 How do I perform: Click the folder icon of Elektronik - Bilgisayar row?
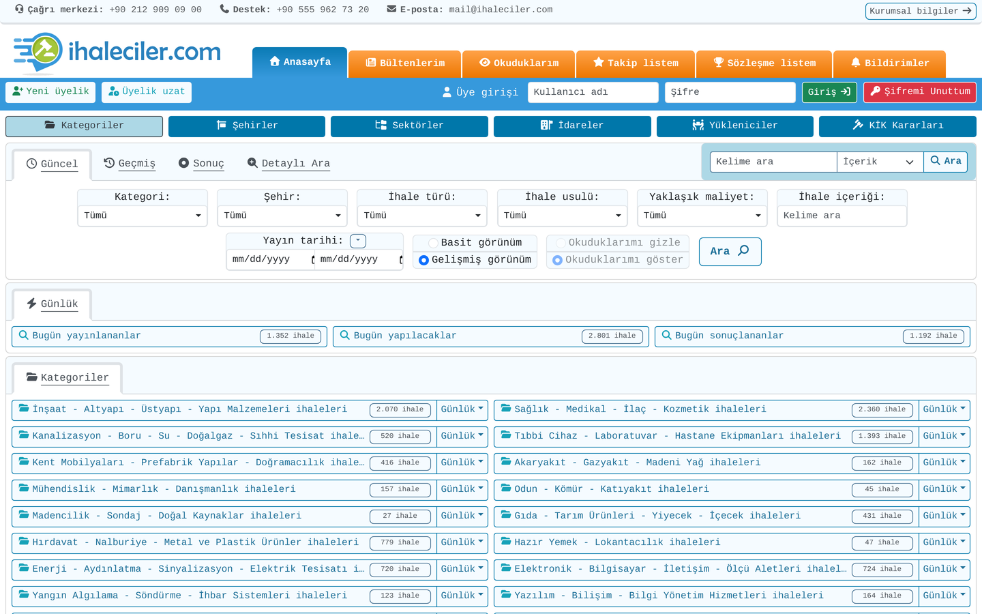coord(506,568)
